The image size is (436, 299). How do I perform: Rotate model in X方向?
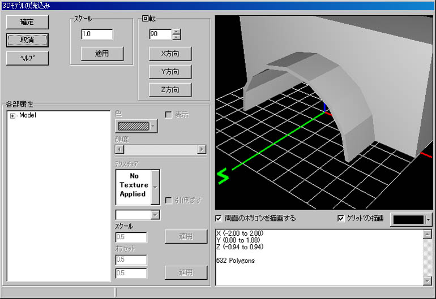pos(170,54)
